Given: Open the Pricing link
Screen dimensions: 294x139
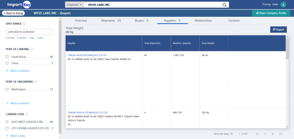Looking at the screenshot, I should (266, 4).
